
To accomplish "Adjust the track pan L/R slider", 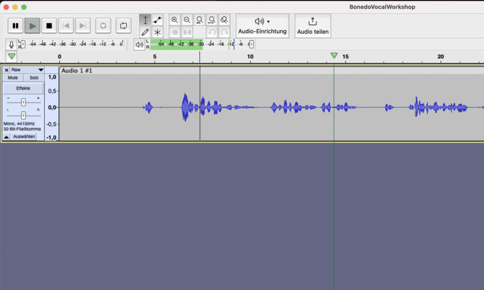I will 24,115.
